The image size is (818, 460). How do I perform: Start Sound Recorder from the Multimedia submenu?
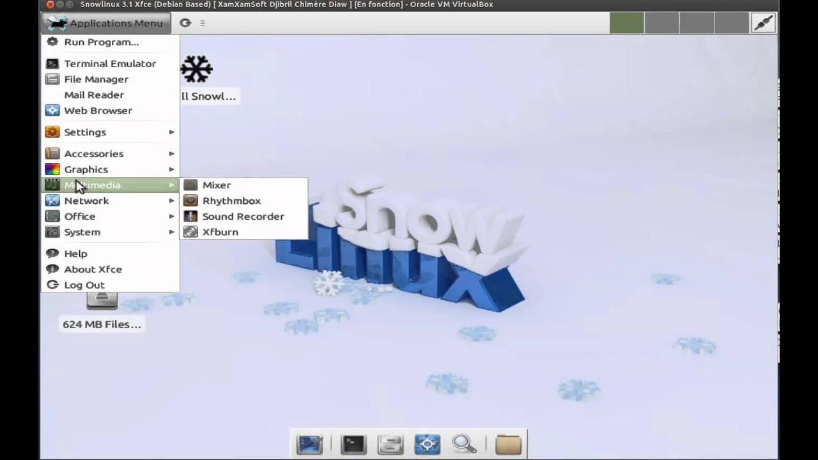243,217
